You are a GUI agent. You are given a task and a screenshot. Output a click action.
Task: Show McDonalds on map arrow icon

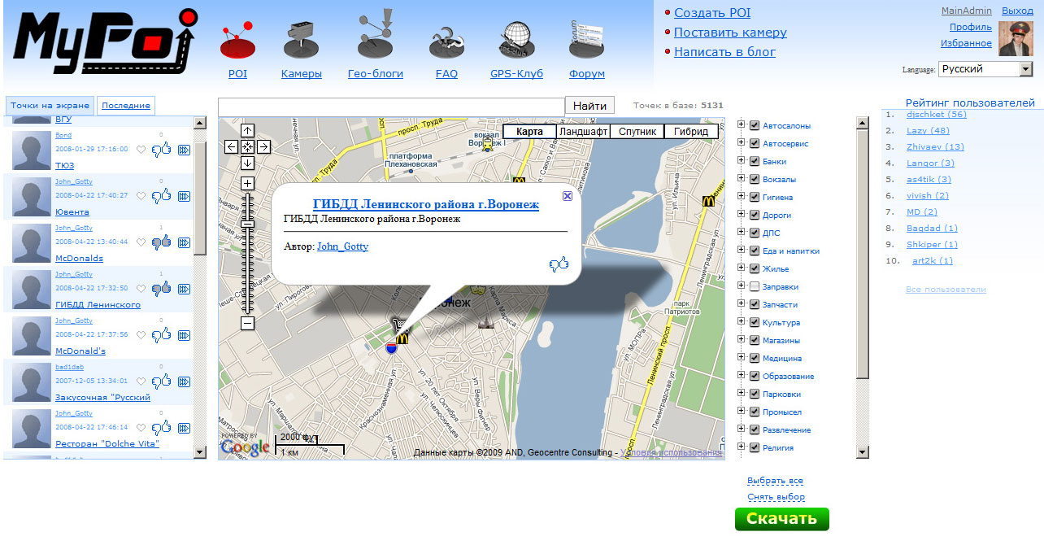pyautogui.click(x=184, y=242)
